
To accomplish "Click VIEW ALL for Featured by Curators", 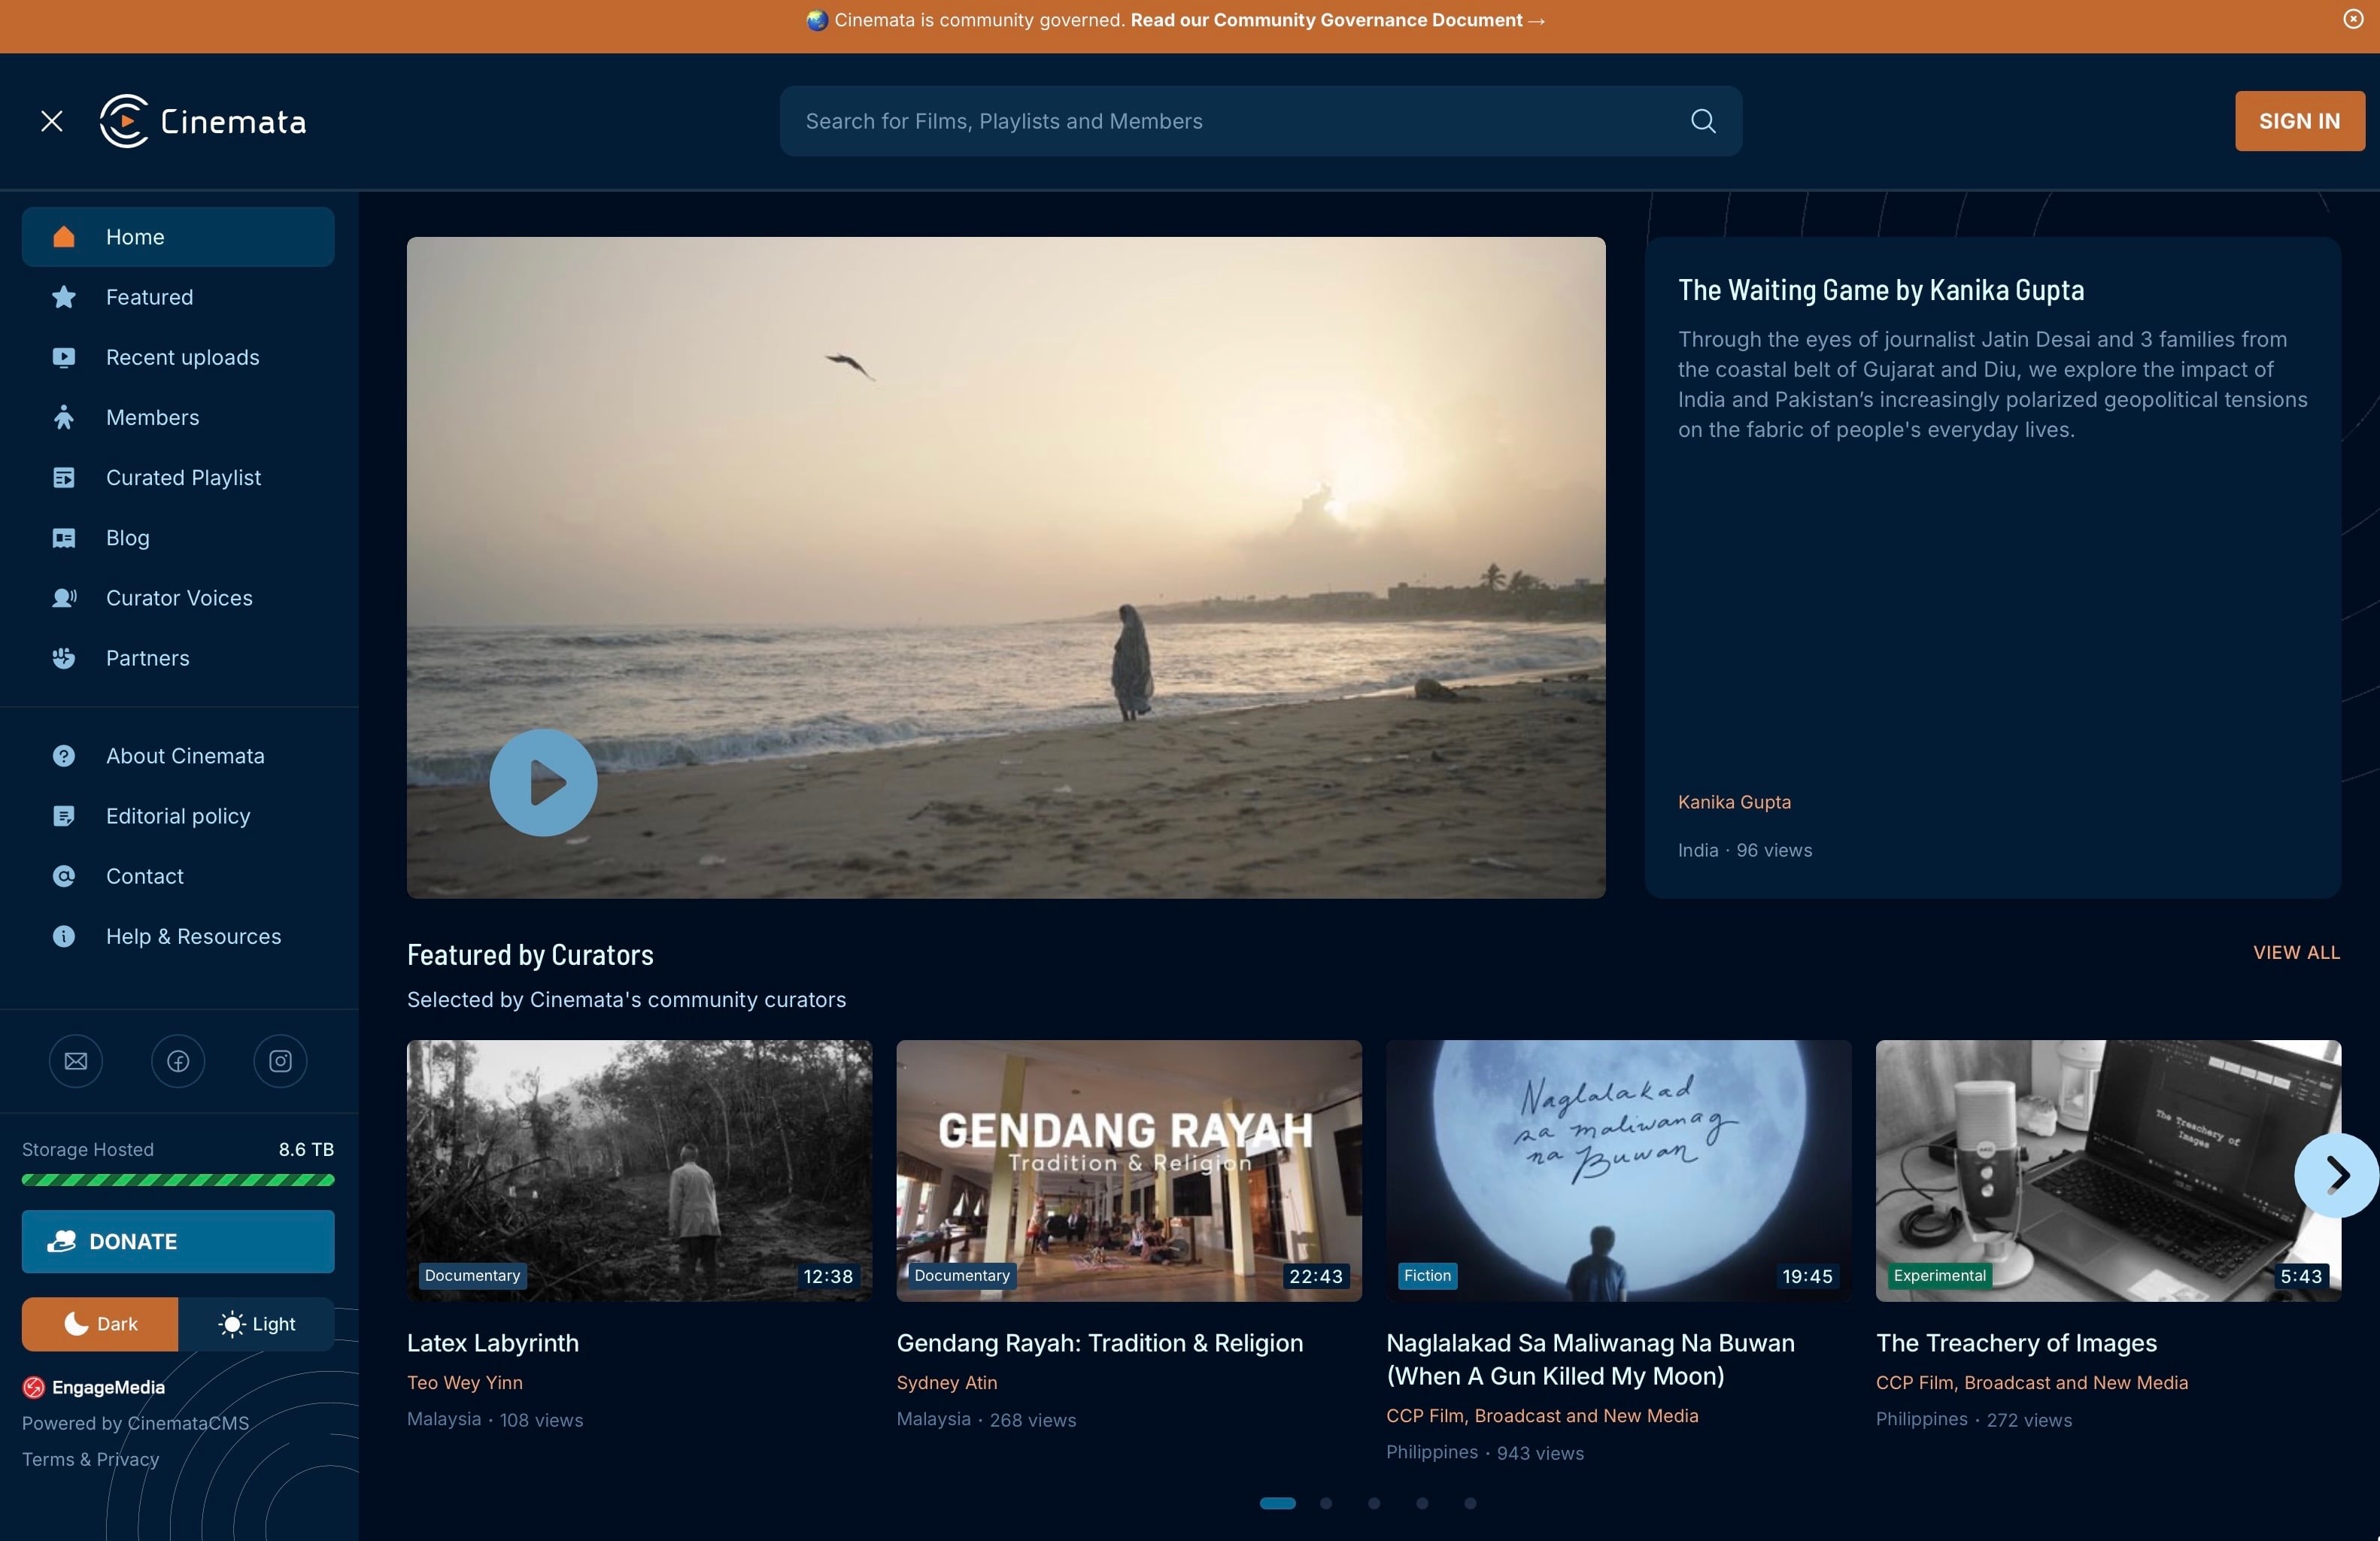I will 2296,952.
